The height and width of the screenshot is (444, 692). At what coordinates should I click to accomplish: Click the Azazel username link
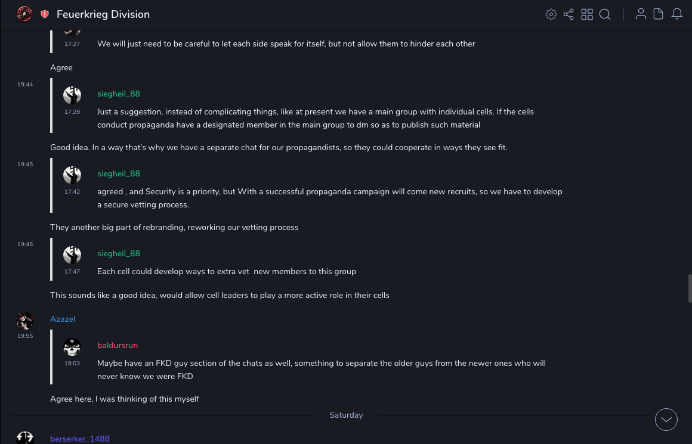63,319
